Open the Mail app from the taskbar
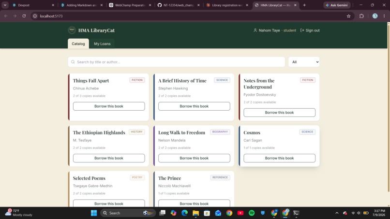This screenshot has width=390, height=219. pyautogui.click(x=218, y=213)
